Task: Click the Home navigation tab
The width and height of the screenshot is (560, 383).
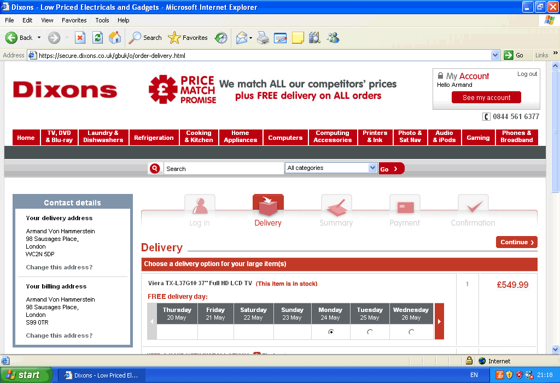Action: (26, 137)
